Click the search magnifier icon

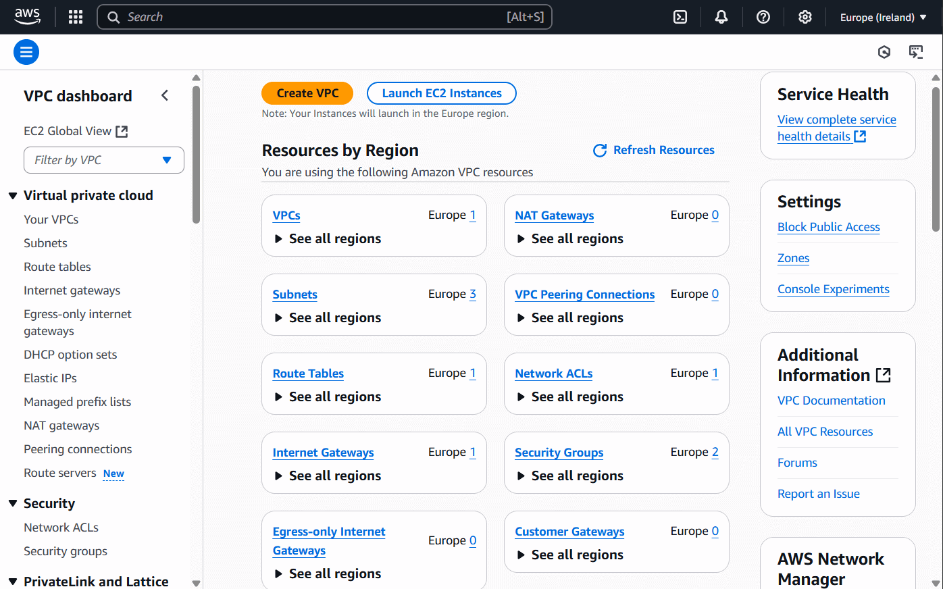pyautogui.click(x=113, y=17)
